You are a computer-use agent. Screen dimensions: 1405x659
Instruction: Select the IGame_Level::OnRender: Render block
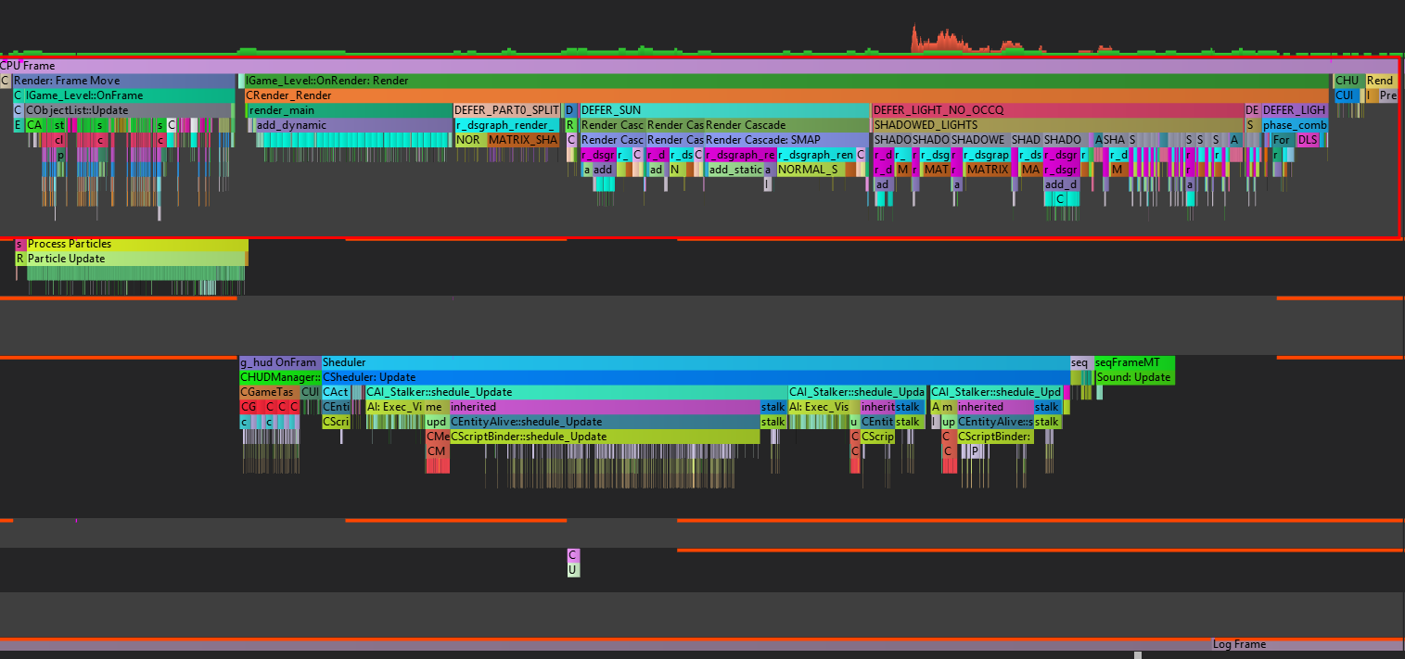coord(786,81)
